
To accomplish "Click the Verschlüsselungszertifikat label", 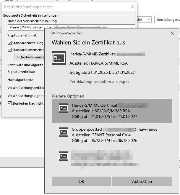I will [26, 88].
